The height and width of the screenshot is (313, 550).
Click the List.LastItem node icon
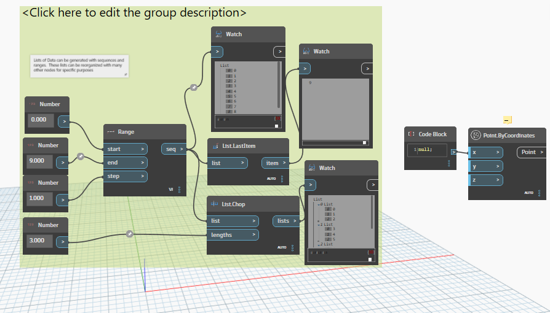[215, 145]
